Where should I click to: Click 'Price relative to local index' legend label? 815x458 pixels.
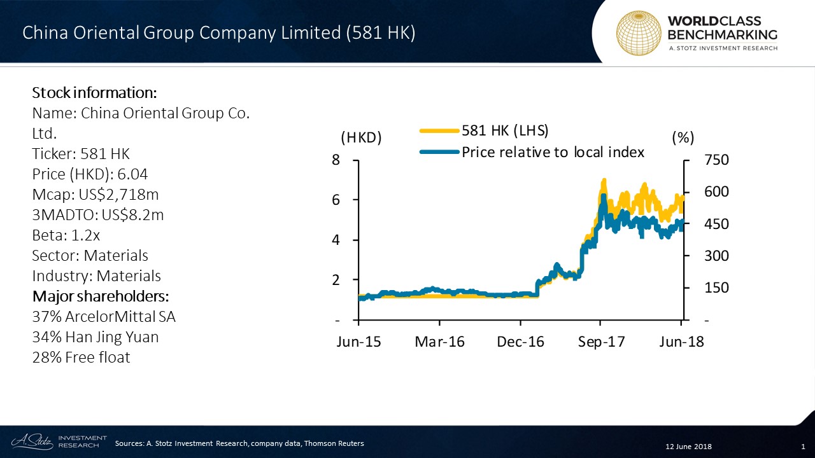tap(553, 152)
